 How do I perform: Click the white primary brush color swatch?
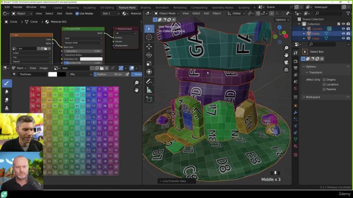pyautogui.click(x=53, y=74)
